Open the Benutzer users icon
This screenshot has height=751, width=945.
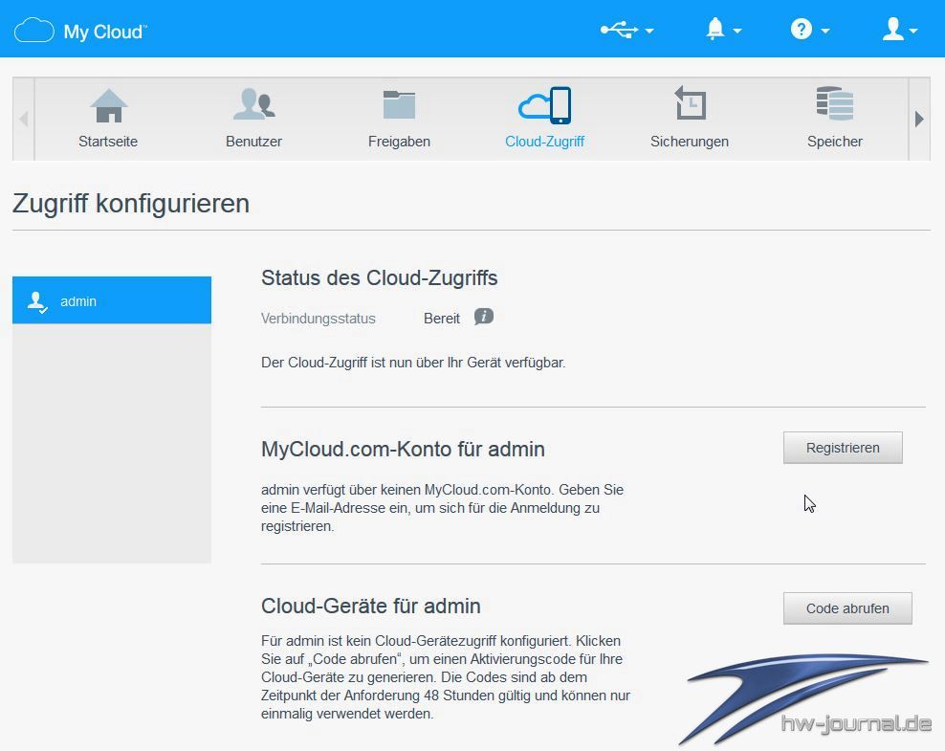(253, 106)
